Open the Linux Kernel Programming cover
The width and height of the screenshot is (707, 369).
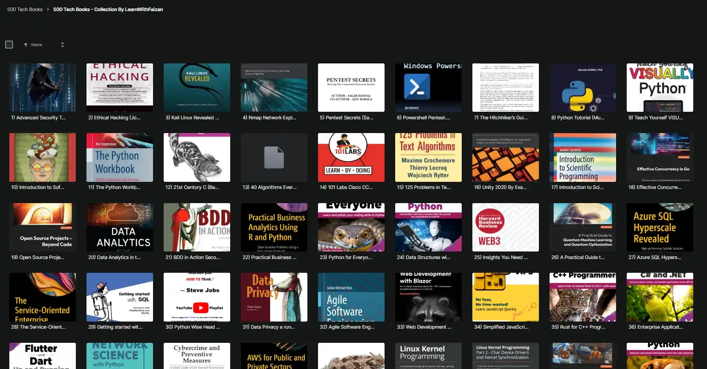point(428,356)
